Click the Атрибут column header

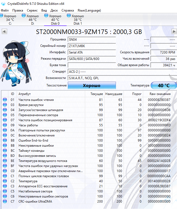click(51, 94)
